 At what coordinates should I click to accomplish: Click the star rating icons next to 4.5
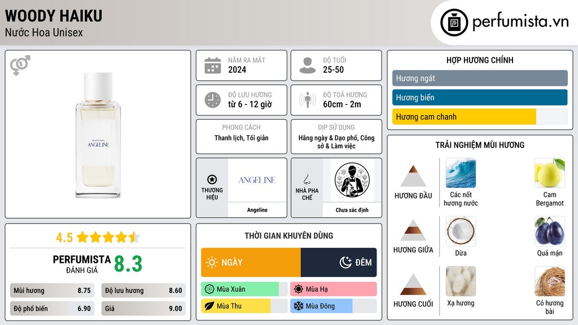(x=108, y=238)
